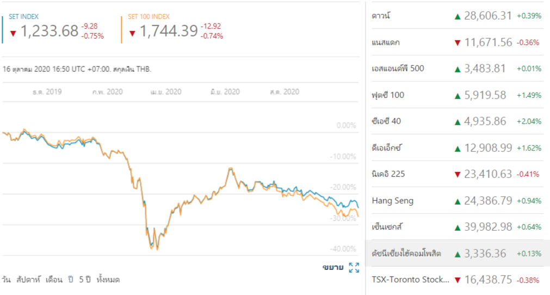
Task: Select the วัน (day) time range
Action: (7, 280)
